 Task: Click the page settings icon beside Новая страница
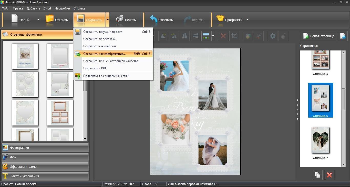coord(343,36)
